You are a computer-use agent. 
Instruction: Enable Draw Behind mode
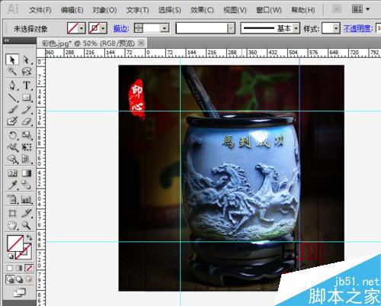coord(19,279)
